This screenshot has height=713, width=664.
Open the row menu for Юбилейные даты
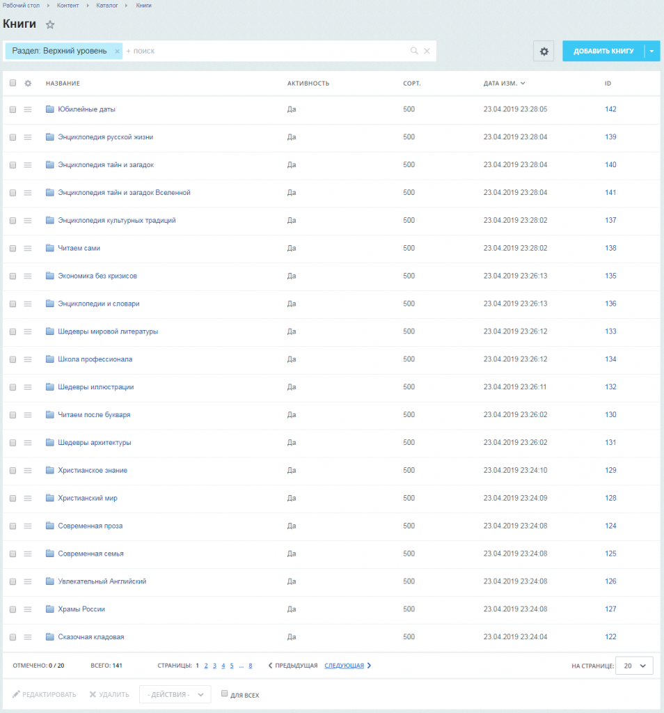click(x=28, y=109)
